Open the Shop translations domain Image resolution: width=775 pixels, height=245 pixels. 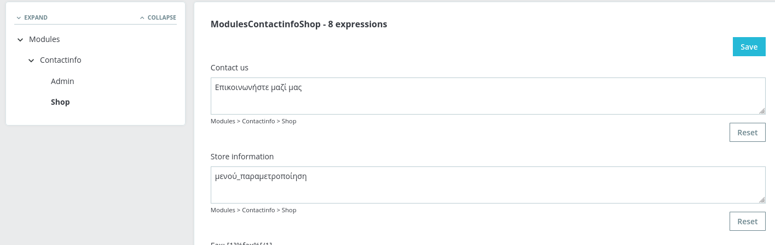coord(60,102)
